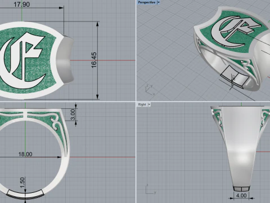Click the world axis icon in Perspective viewport
Screen dimensions: 270x203
(150, 90)
